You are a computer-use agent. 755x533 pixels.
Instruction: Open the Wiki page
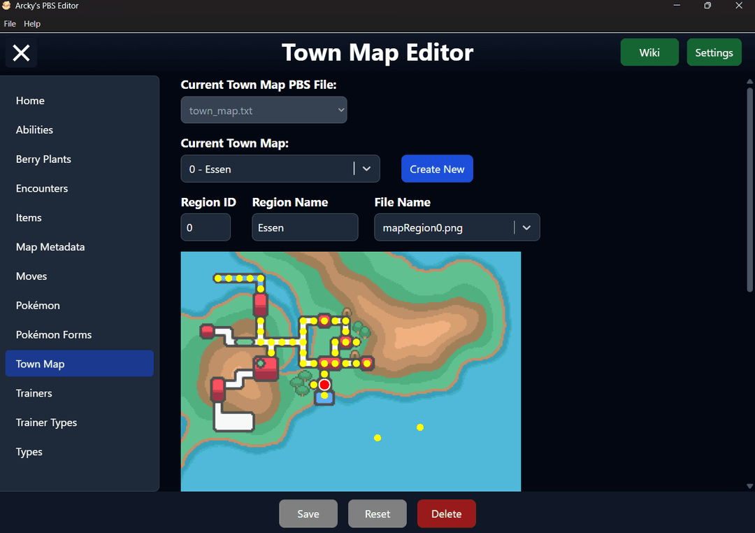pos(649,52)
